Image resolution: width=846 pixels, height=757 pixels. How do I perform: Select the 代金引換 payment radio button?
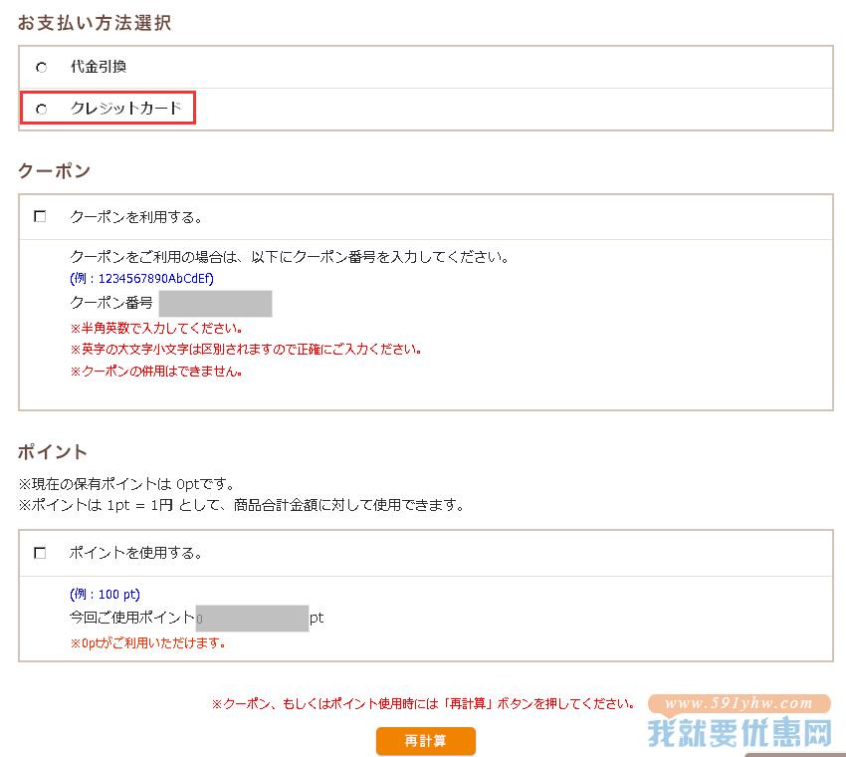pyautogui.click(x=42, y=68)
